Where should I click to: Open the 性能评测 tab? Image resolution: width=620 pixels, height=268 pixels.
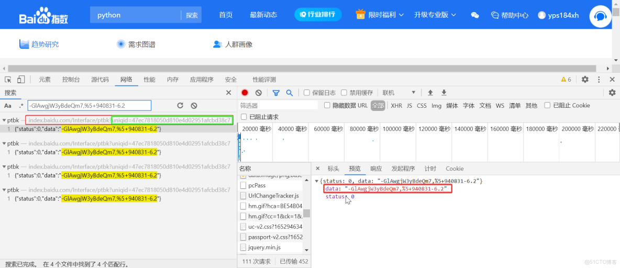[264, 80]
